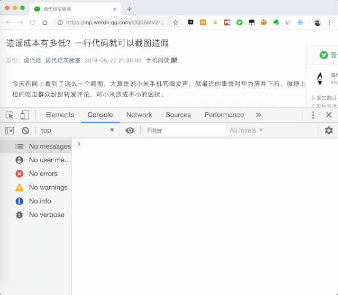This screenshot has width=338, height=295.
Task: Open the Evernote elephant extension icon
Action: [x=276, y=22]
